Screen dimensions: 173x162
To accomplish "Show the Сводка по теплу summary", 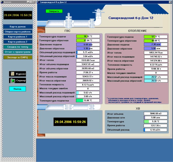I will 18,47.
